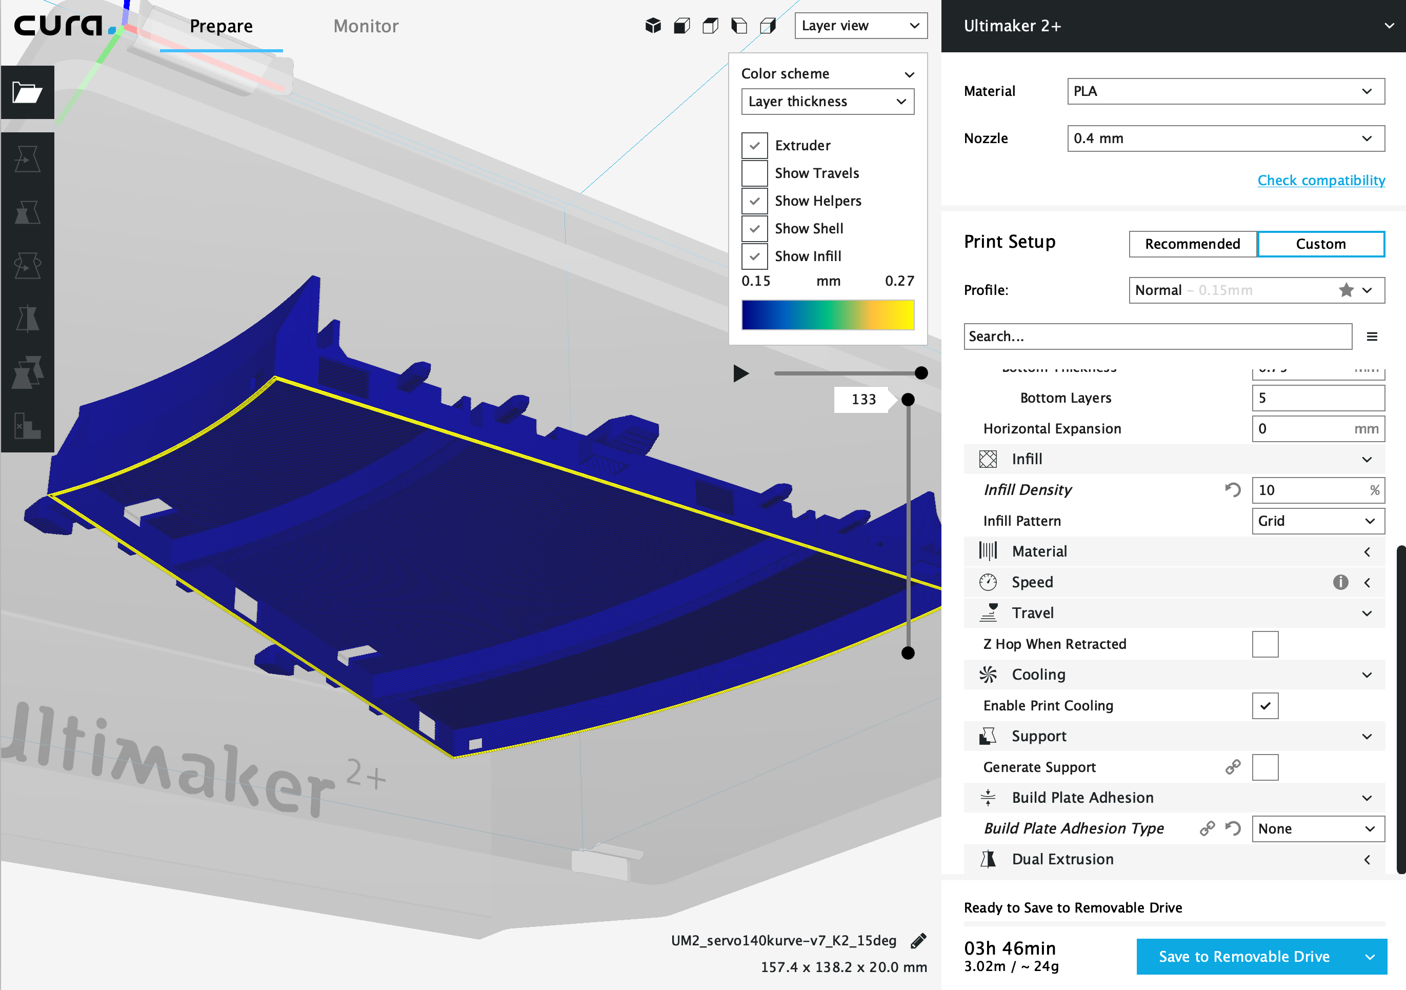1406x990 pixels.
Task: Click the Open File folder icon
Action: (27, 92)
